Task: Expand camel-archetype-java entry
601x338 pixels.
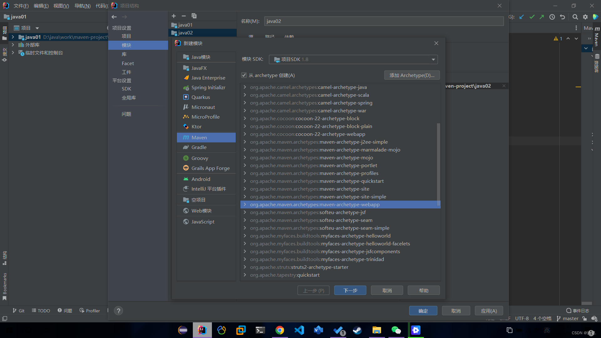Action: point(245,87)
